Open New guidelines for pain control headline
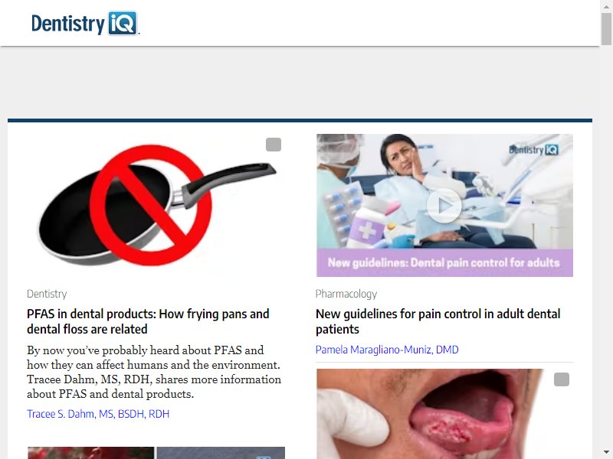This screenshot has width=613, height=459. coord(438,321)
